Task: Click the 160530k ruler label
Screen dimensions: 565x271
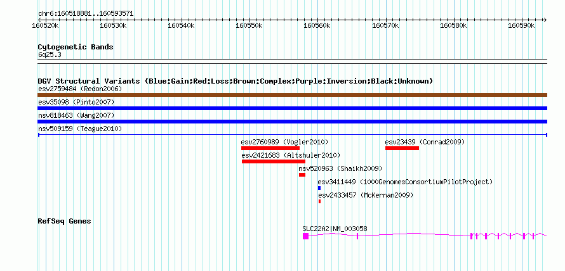Action: [x=113, y=26]
